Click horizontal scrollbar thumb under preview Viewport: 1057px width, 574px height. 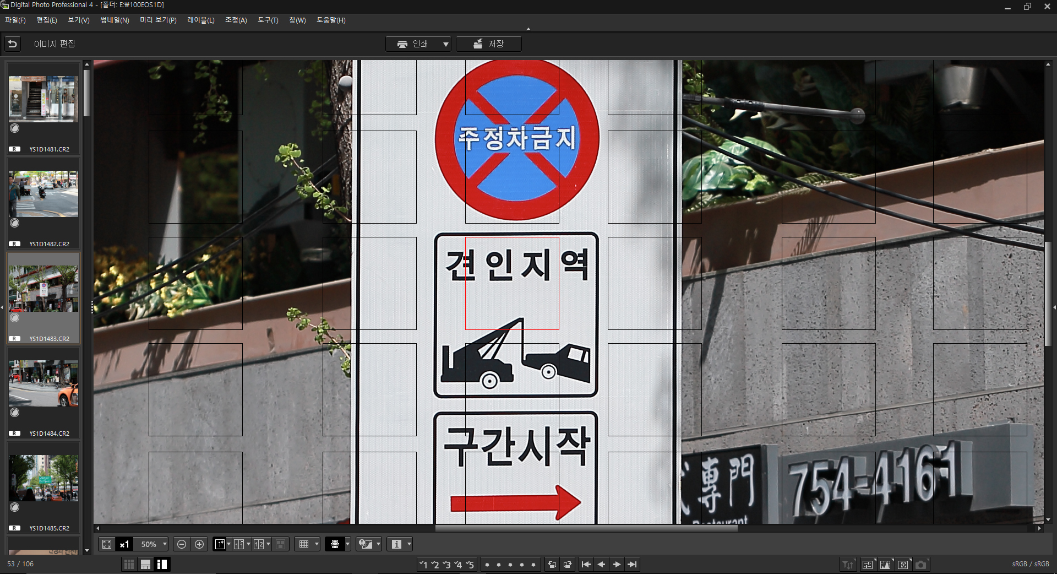586,528
